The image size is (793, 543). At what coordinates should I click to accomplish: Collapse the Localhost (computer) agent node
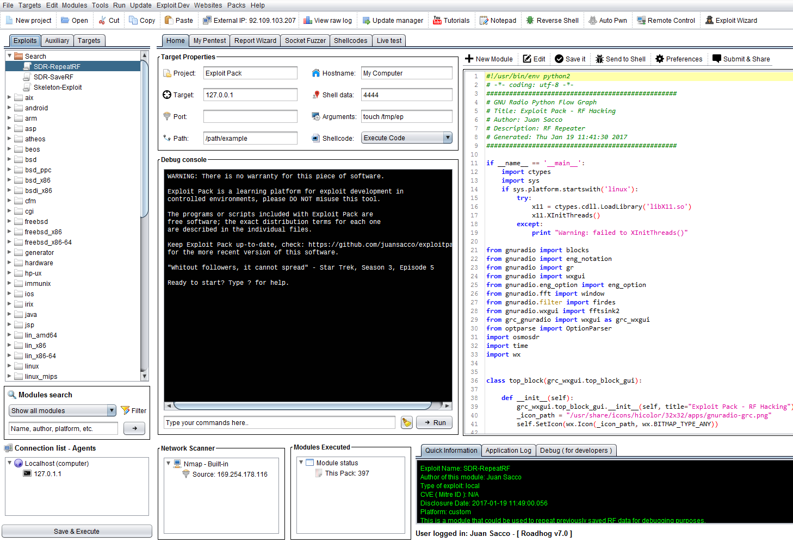coord(10,463)
